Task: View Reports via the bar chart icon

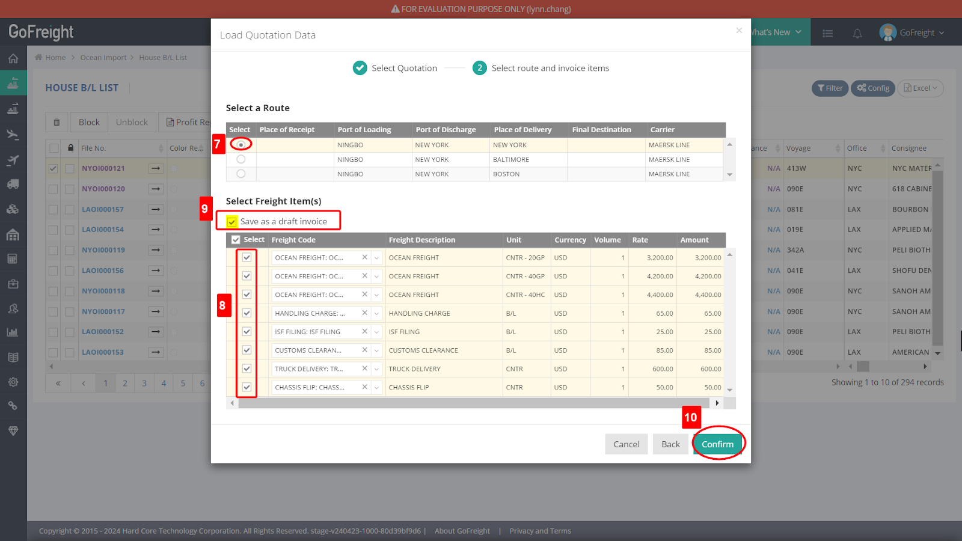Action: click(x=13, y=331)
